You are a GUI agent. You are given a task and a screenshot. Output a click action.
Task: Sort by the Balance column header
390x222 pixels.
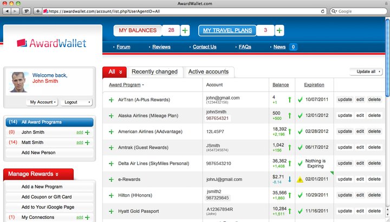[281, 85]
